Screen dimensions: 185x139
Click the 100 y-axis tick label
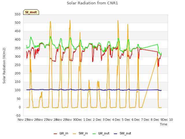[18, 90]
